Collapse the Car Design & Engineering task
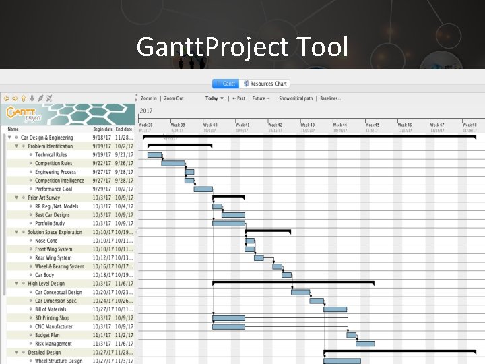The height and width of the screenshot is (364, 485). 9,138
